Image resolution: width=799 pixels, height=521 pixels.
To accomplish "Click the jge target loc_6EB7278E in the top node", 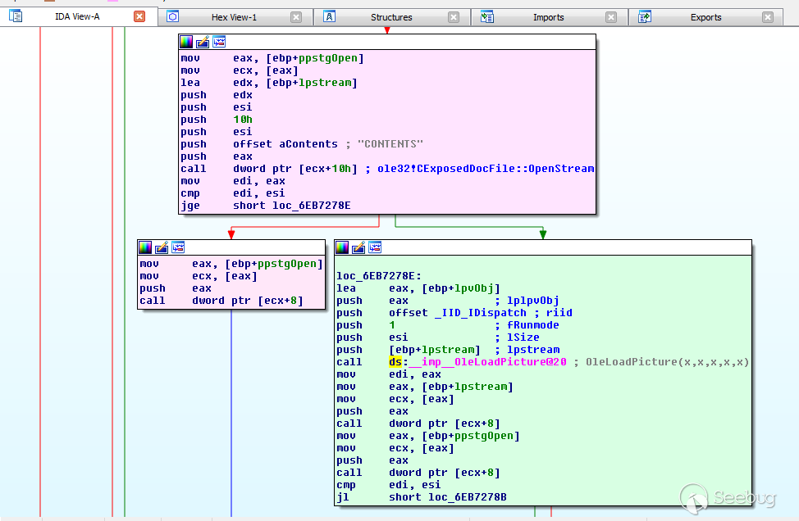I will (310, 206).
